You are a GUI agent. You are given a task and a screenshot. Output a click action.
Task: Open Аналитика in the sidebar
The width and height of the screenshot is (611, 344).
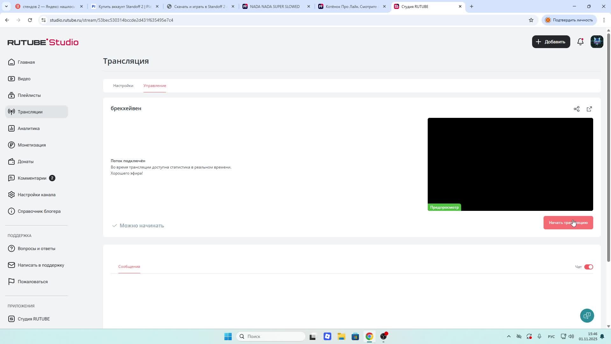[x=29, y=128]
